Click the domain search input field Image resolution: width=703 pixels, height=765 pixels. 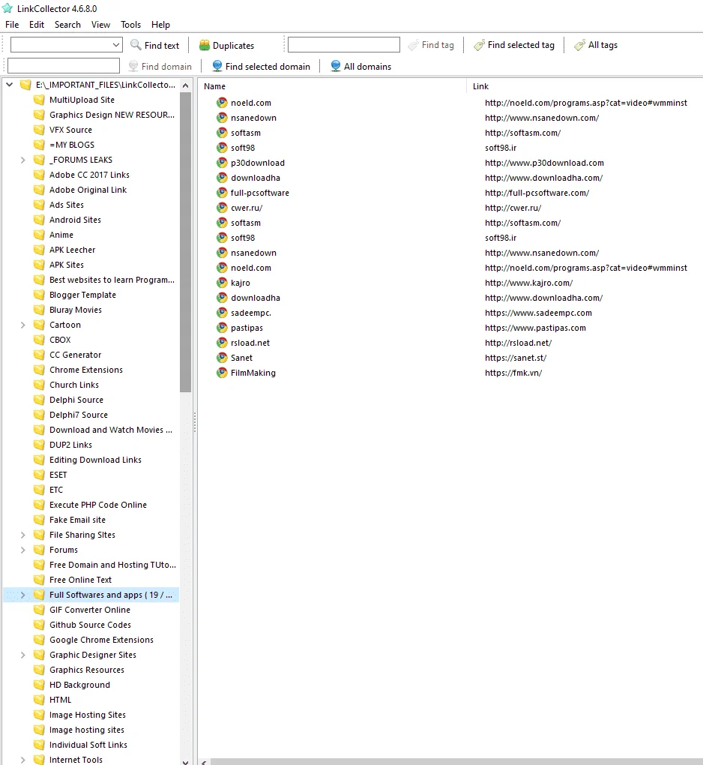pos(64,65)
